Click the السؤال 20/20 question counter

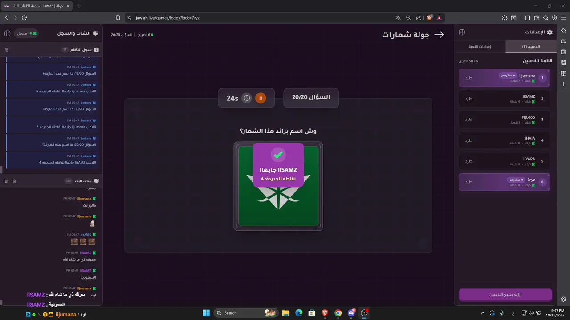311,98
